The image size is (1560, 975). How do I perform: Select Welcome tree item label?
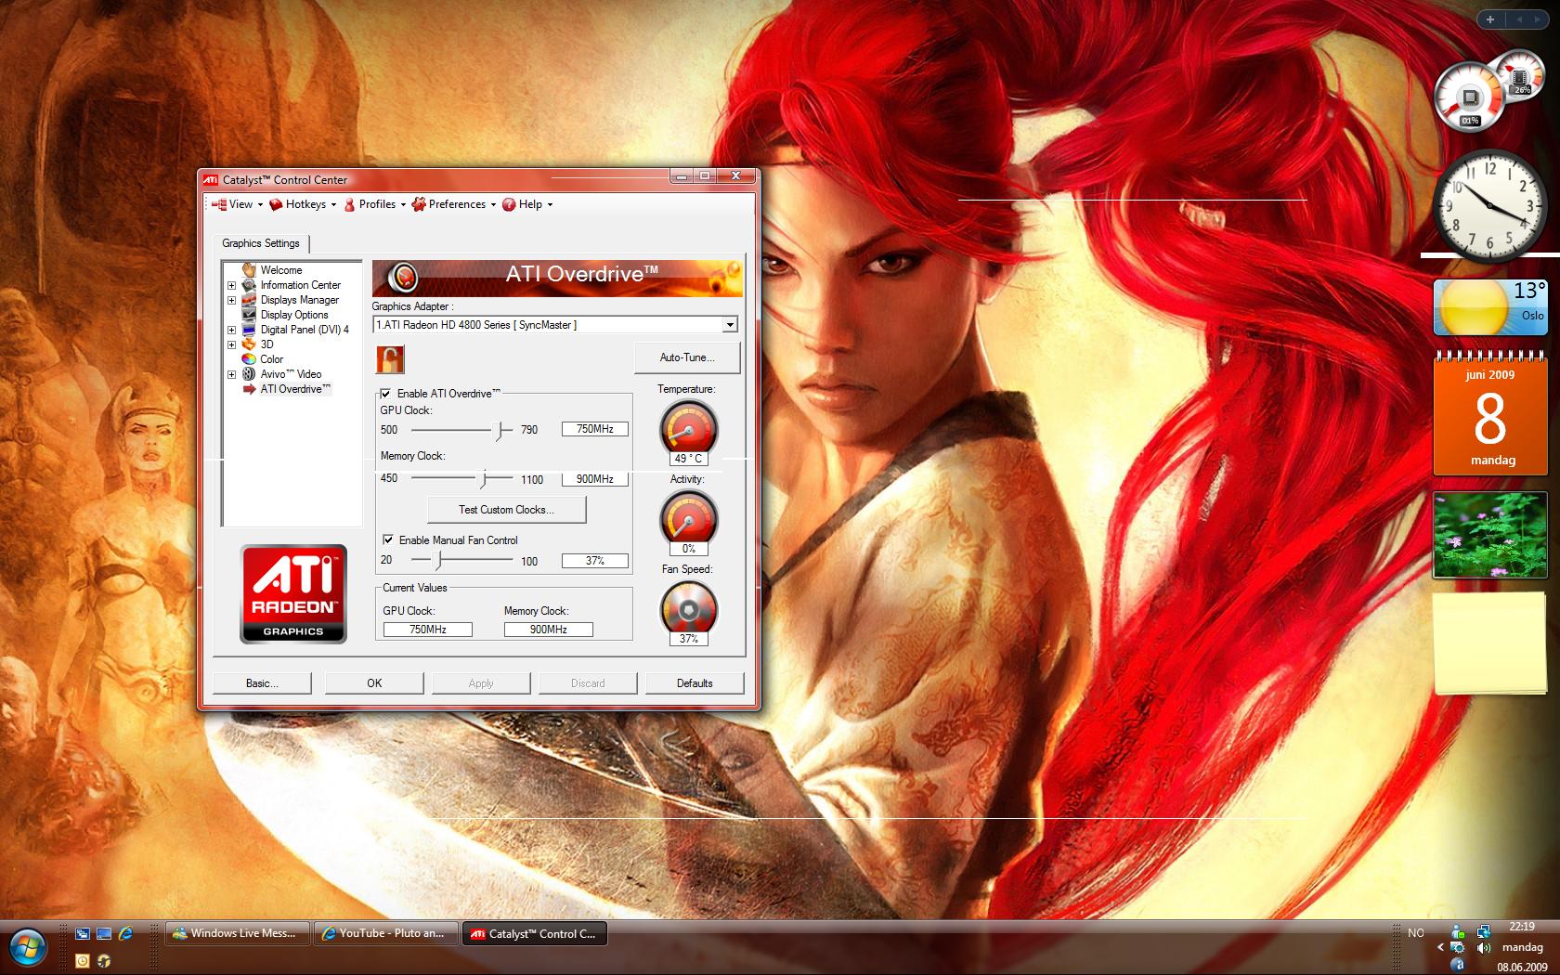point(281,270)
